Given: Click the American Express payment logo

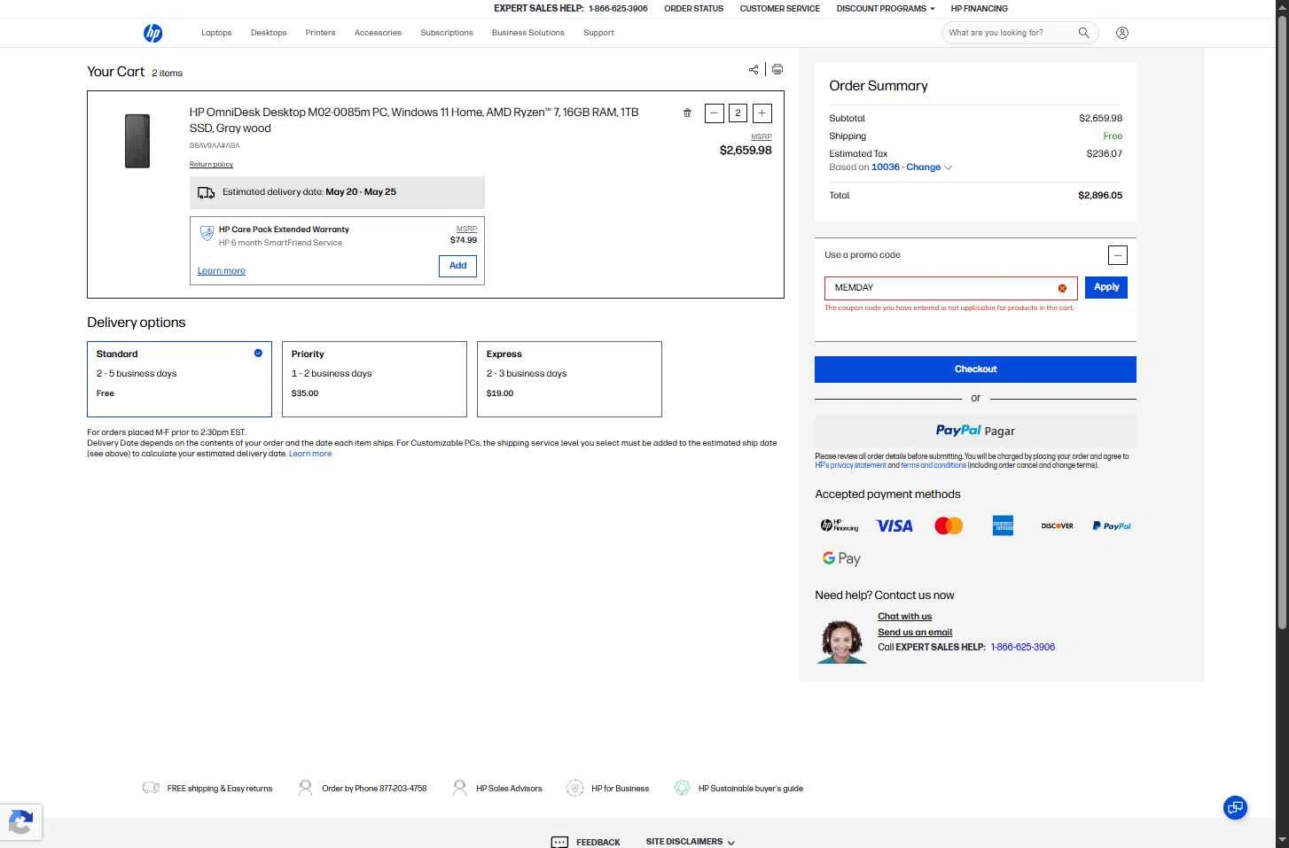Looking at the screenshot, I should [x=1003, y=525].
